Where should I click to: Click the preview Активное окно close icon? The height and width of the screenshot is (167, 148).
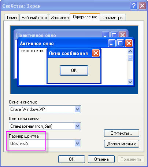pyautogui.click(x=129, y=43)
